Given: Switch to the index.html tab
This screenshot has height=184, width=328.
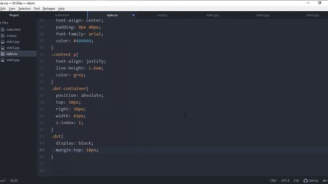Looking at the screenshot, I should [x=62, y=15].
